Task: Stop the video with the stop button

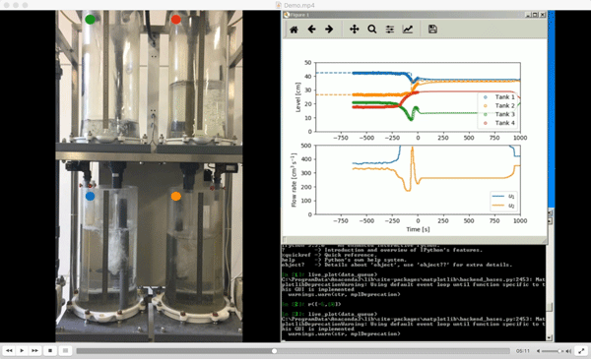Action: click(50, 351)
